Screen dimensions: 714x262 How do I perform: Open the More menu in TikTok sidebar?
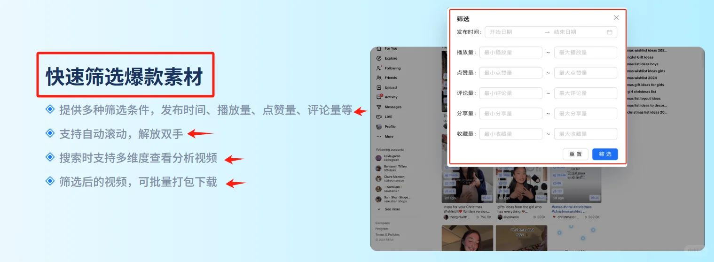385,137
